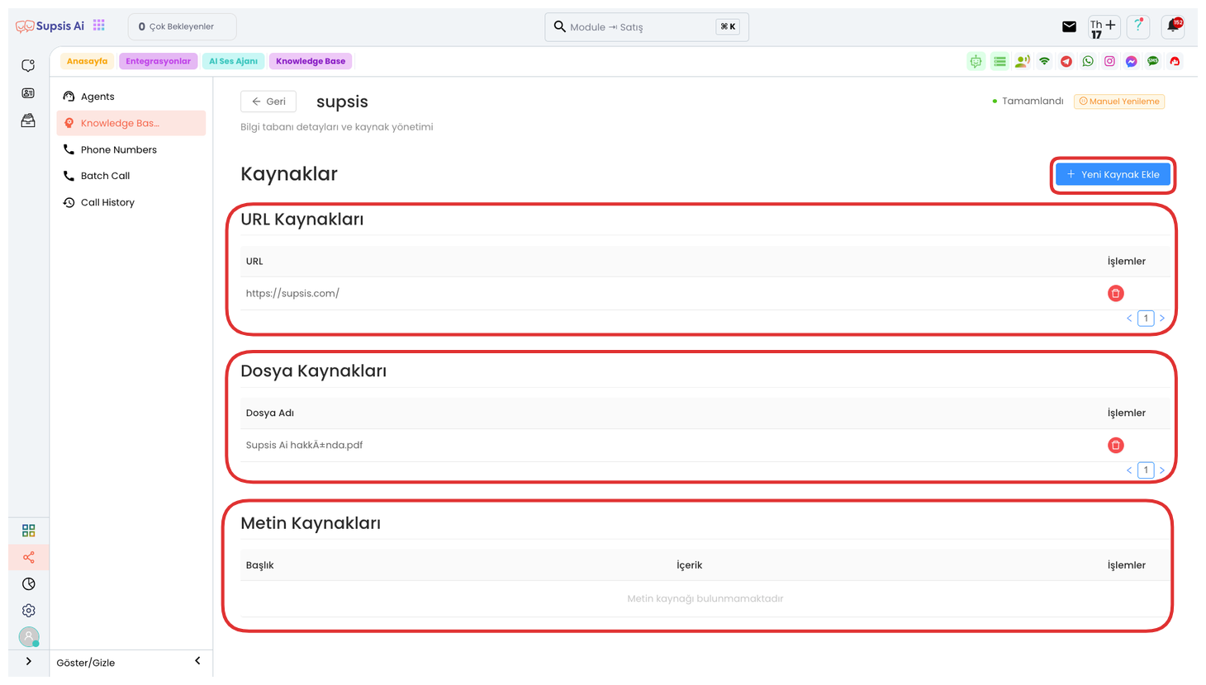The width and height of the screenshot is (1206, 685).
Task: Go to next page of URL Kaynakları
Action: pos(1161,318)
